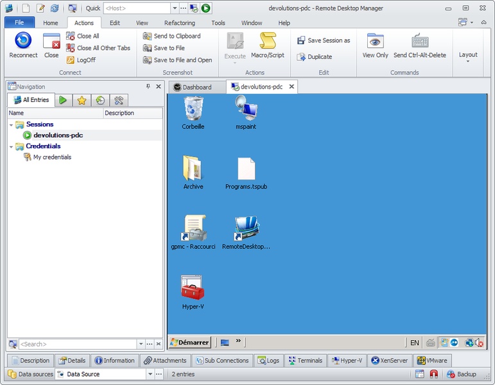
Task: Click the Corbeille recycle bin icon
Action: click(193, 109)
